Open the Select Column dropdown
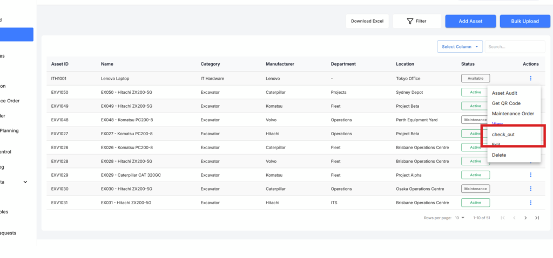This screenshot has height=258, width=553. [x=460, y=46]
